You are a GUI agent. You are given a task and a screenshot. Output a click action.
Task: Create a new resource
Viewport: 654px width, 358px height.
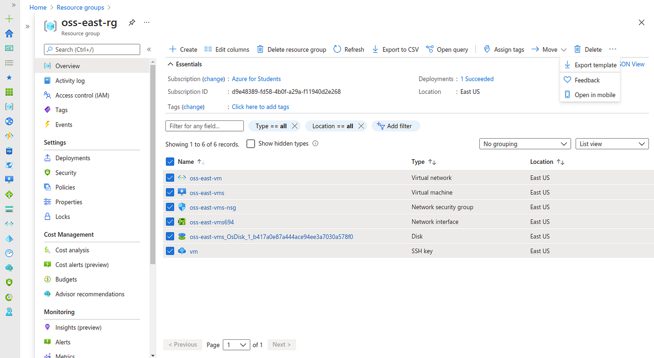pyautogui.click(x=183, y=49)
